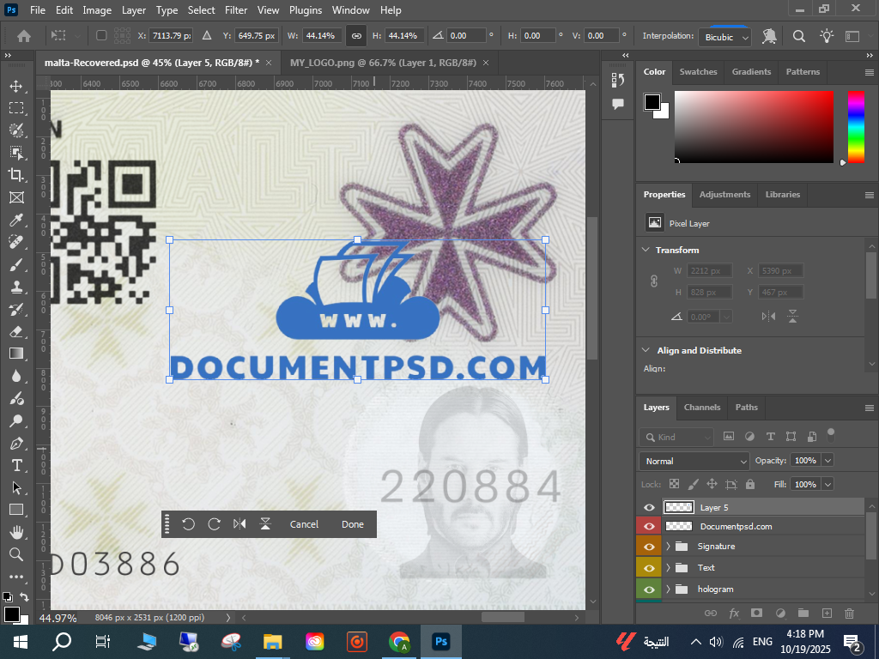The image size is (879, 659).
Task: Select the Move tool
Action: tap(16, 86)
